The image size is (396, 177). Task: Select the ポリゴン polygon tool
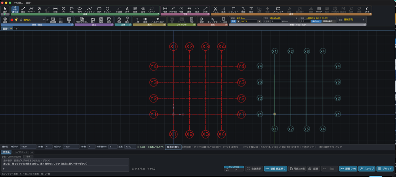click(107, 10)
